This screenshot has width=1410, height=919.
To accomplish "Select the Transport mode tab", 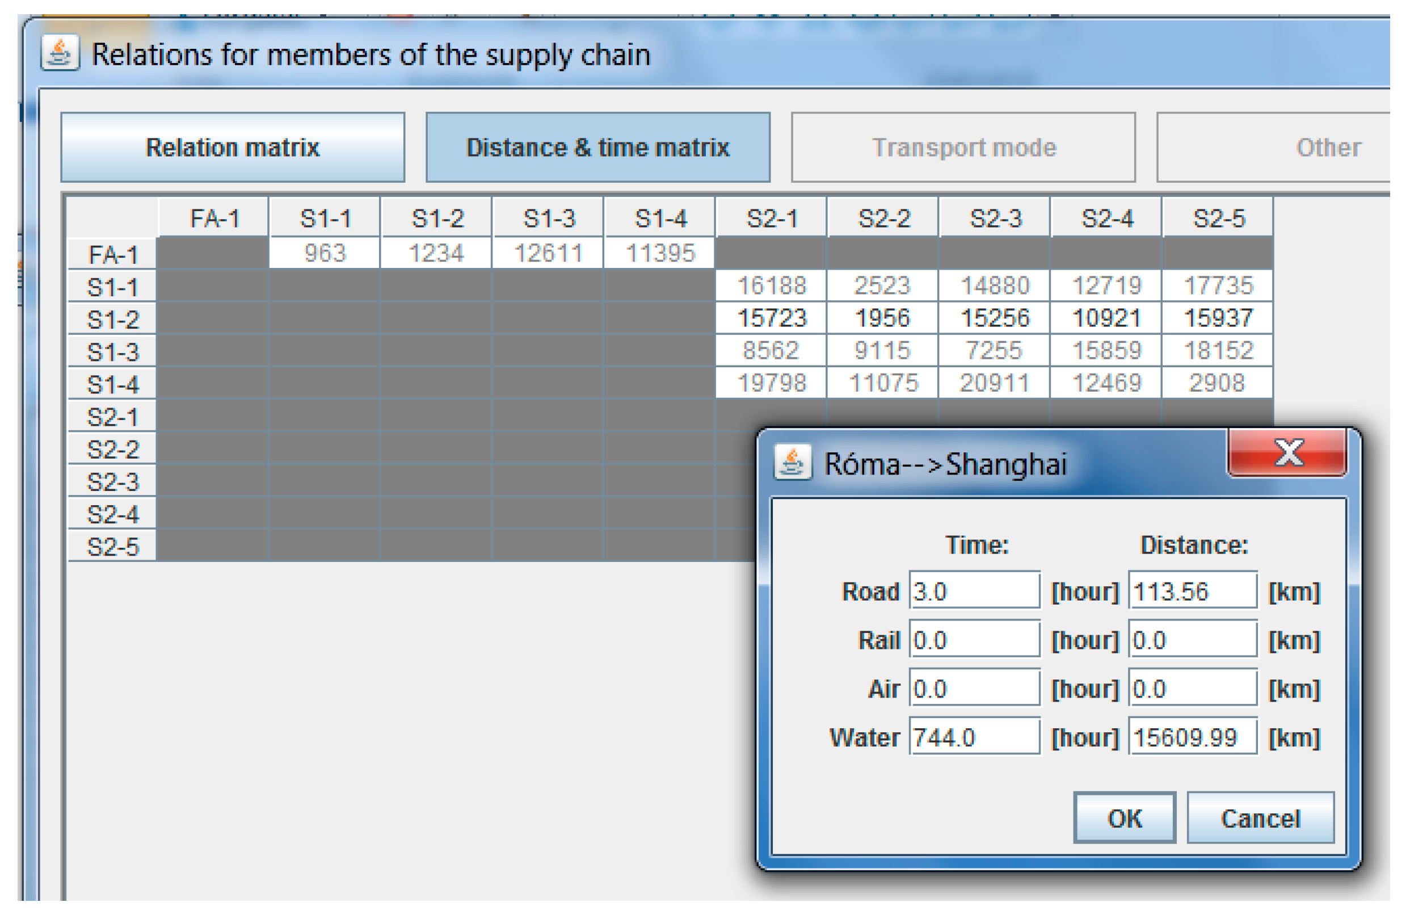I will [x=963, y=148].
